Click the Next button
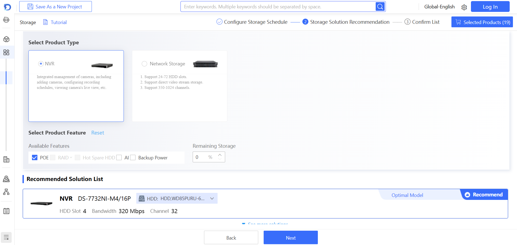517x245 pixels. click(290, 238)
